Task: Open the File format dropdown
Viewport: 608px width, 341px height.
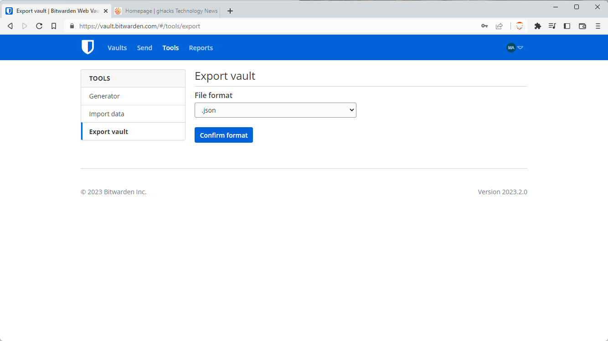Action: (275, 110)
